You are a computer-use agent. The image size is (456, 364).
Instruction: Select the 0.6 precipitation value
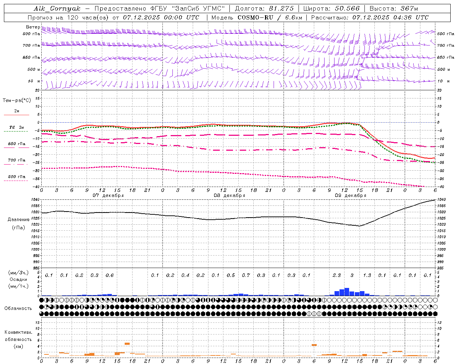pyautogui.click(x=110, y=275)
